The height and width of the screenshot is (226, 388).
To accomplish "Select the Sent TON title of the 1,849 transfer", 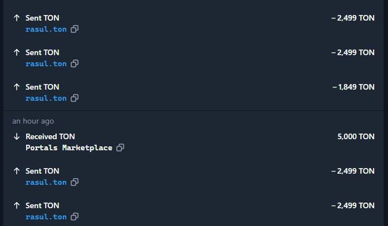I will point(42,87).
